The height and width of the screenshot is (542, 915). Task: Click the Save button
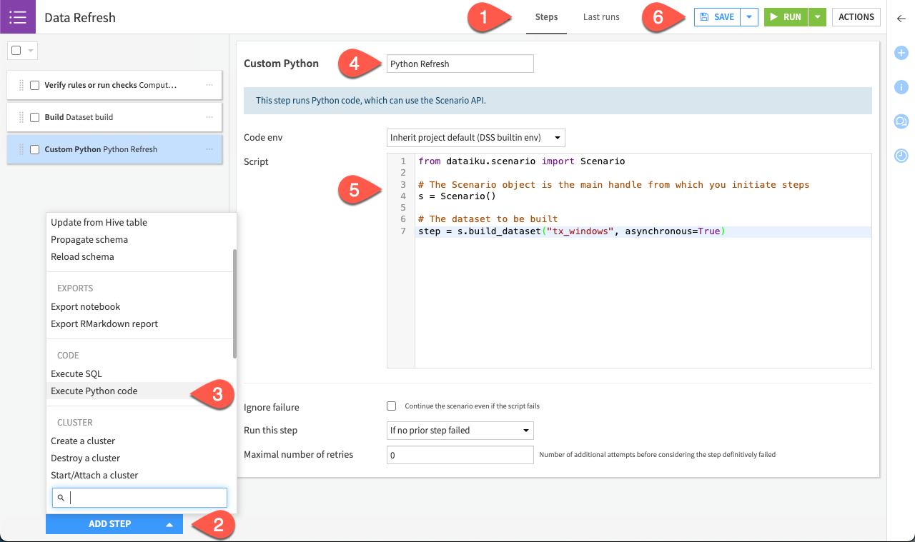click(x=718, y=17)
